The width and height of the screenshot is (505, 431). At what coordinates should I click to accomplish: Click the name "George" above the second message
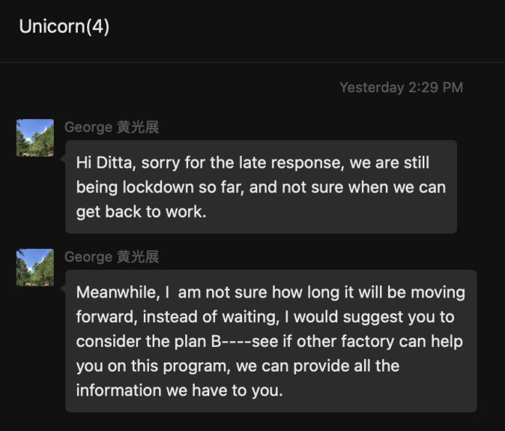click(x=87, y=257)
